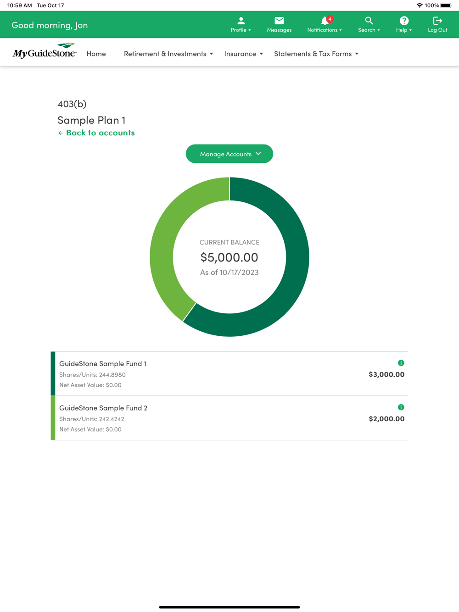459x612 pixels.
Task: Click the $2,000.00 fund amount
Action: coord(386,418)
